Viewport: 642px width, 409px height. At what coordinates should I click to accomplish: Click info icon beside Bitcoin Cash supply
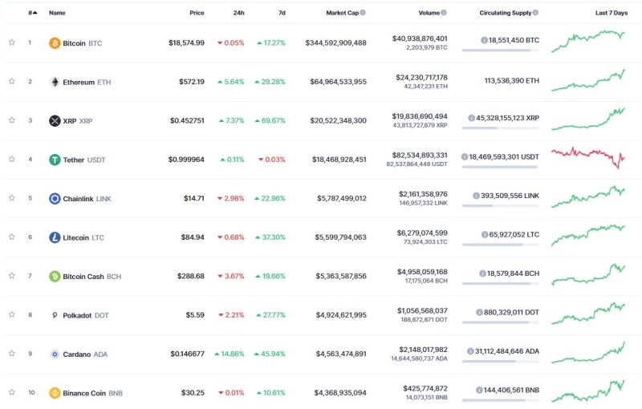tap(483, 273)
